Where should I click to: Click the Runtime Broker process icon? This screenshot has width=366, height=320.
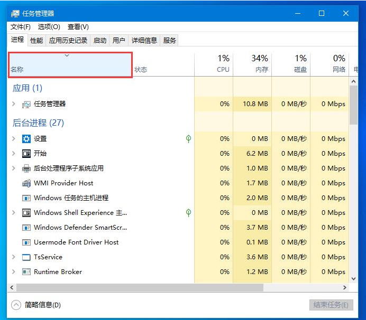click(26, 272)
